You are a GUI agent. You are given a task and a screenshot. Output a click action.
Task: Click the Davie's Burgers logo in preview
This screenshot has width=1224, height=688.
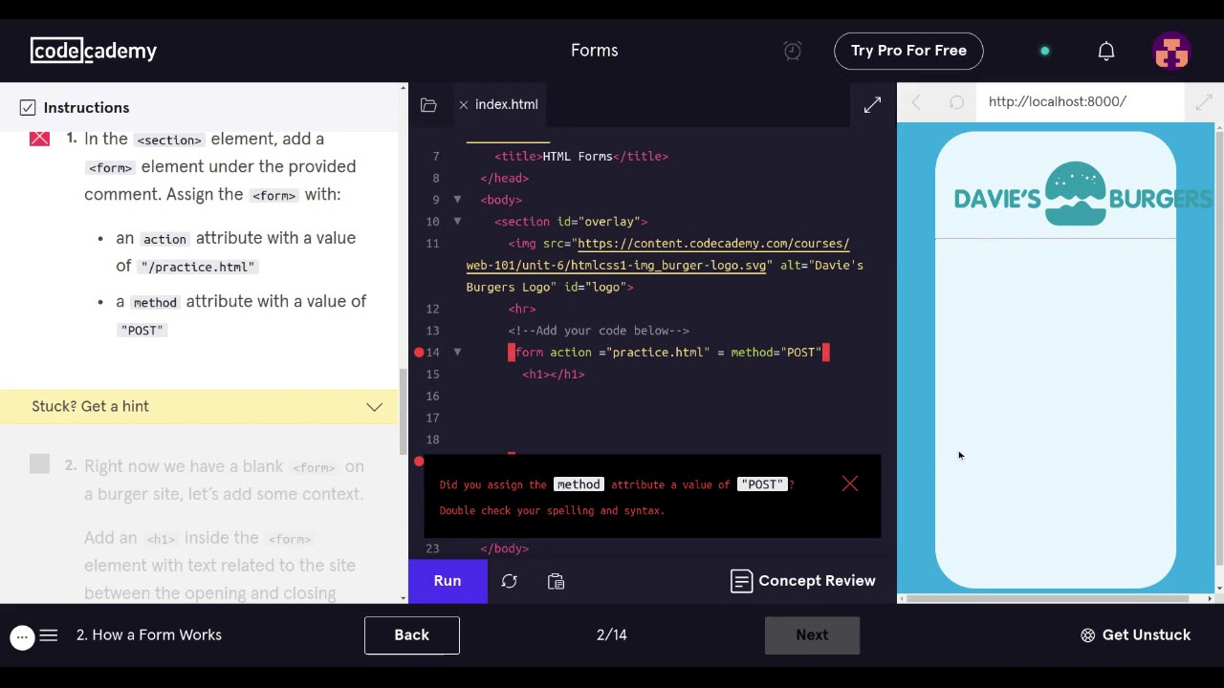click(1082, 196)
